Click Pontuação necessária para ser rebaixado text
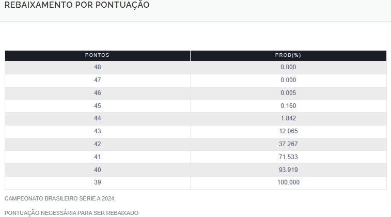 (71, 213)
